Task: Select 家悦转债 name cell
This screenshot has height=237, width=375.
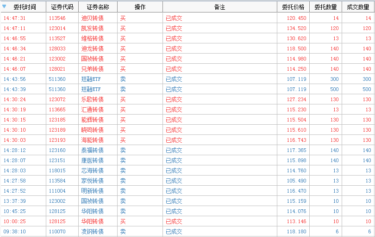Action: 92,181
